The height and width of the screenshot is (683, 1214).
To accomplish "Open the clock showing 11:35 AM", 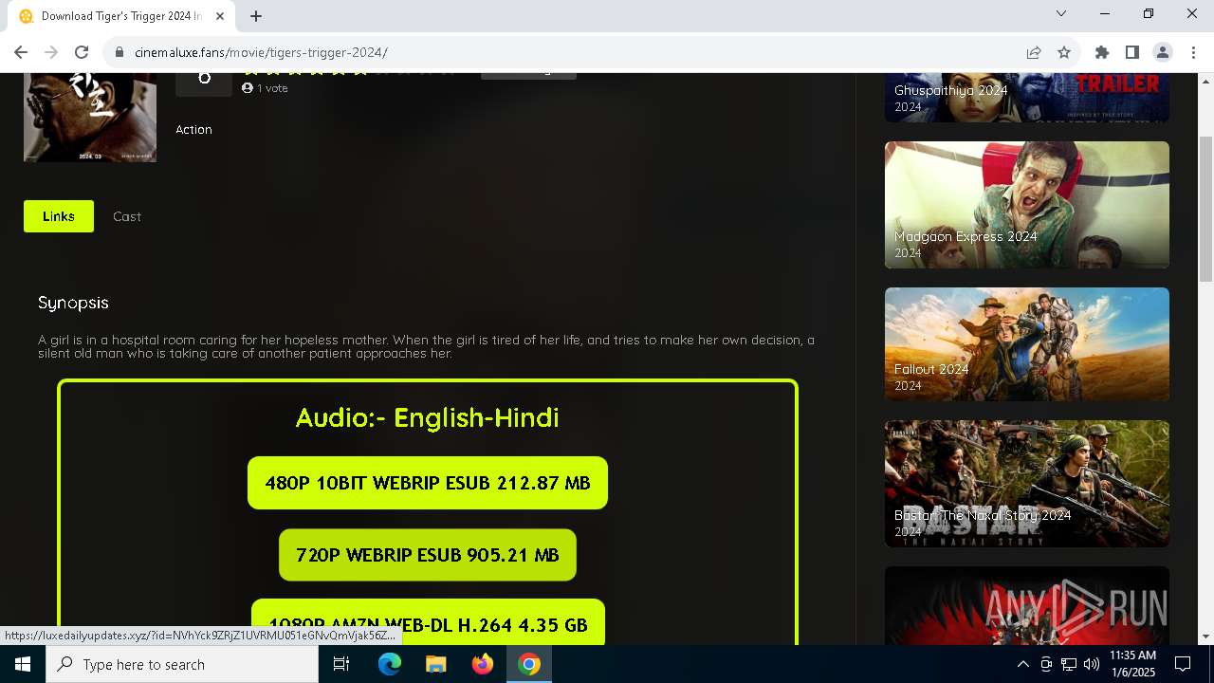I will (x=1132, y=664).
